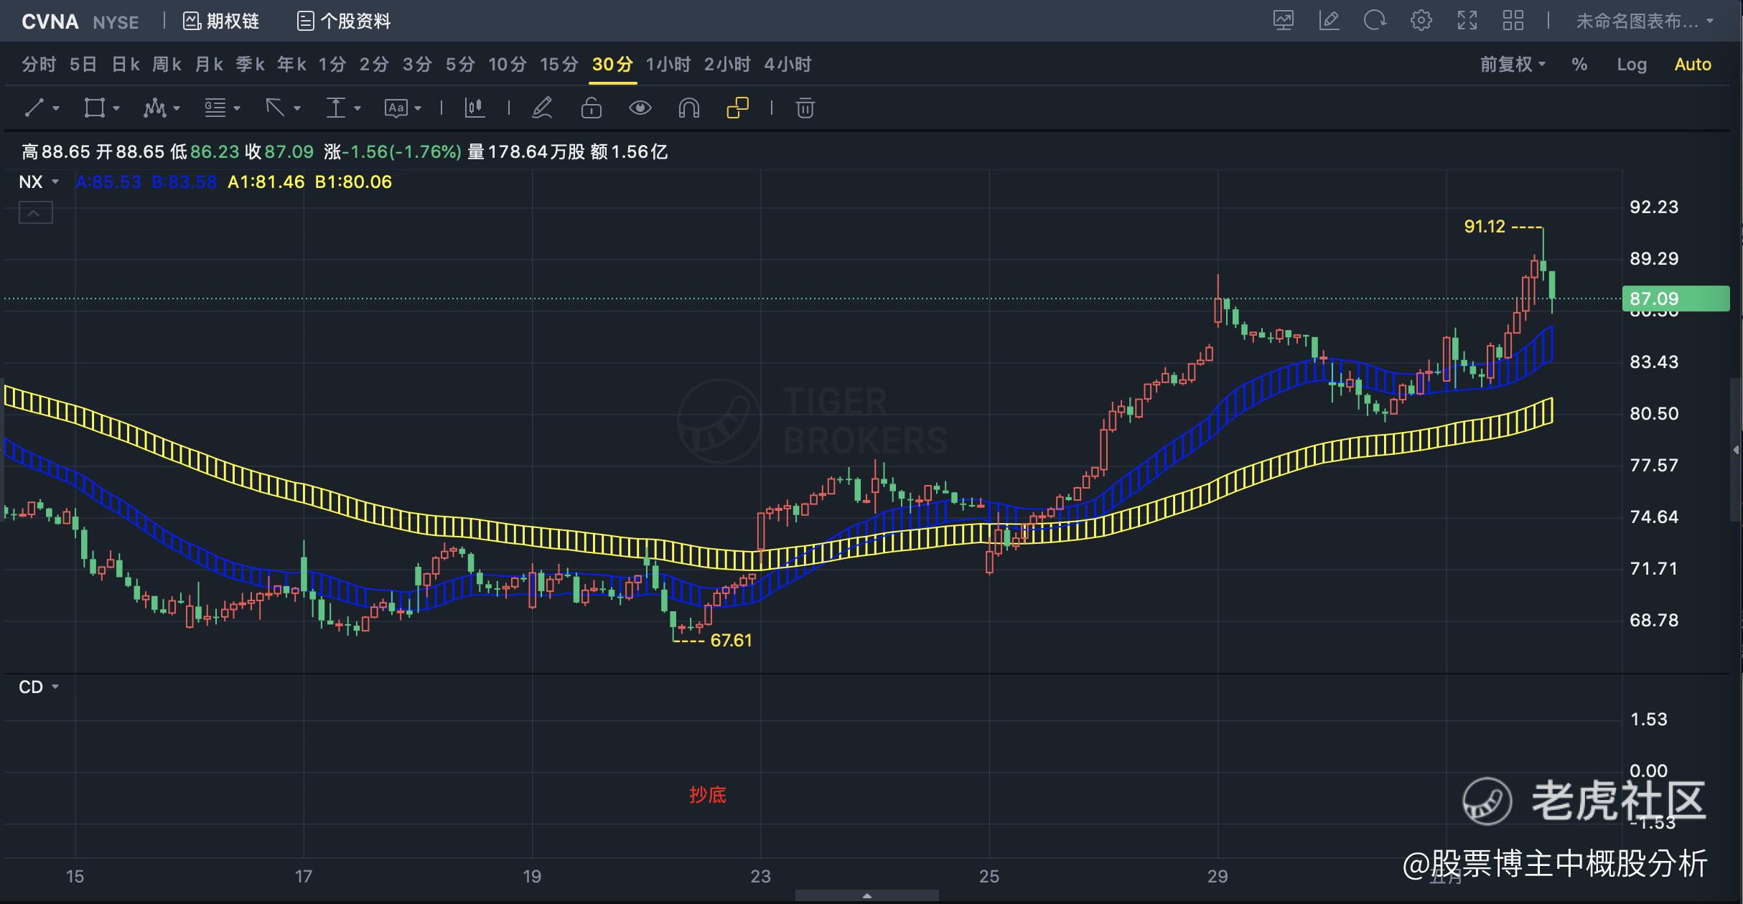
Task: Open 个股资料 stock profile
Action: (344, 22)
